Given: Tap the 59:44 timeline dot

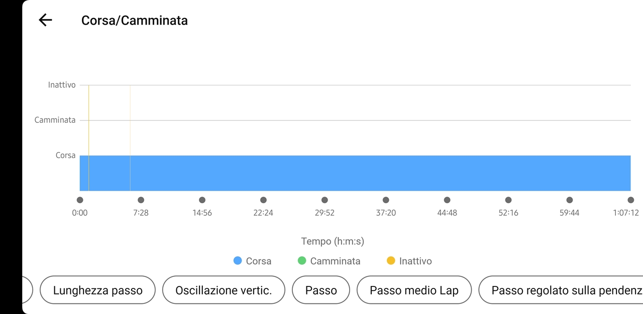Looking at the screenshot, I should [x=570, y=200].
